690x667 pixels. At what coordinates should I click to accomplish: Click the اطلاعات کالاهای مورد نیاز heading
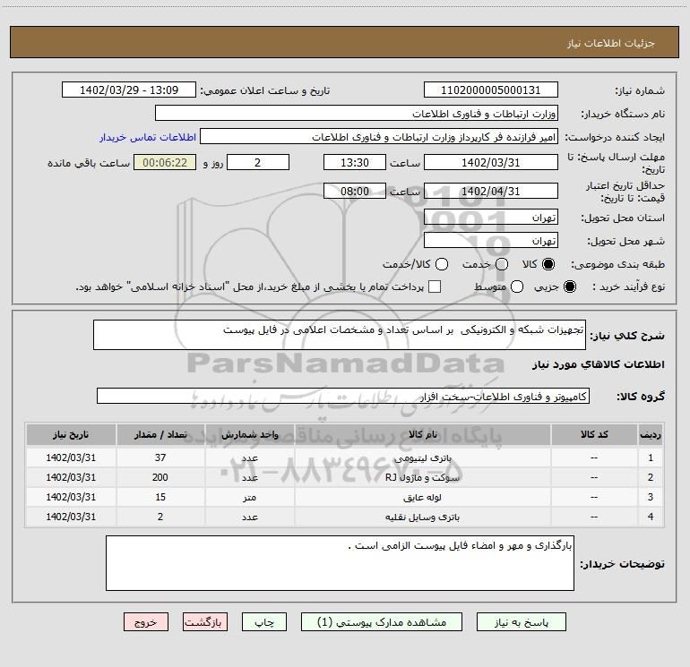[x=598, y=364]
